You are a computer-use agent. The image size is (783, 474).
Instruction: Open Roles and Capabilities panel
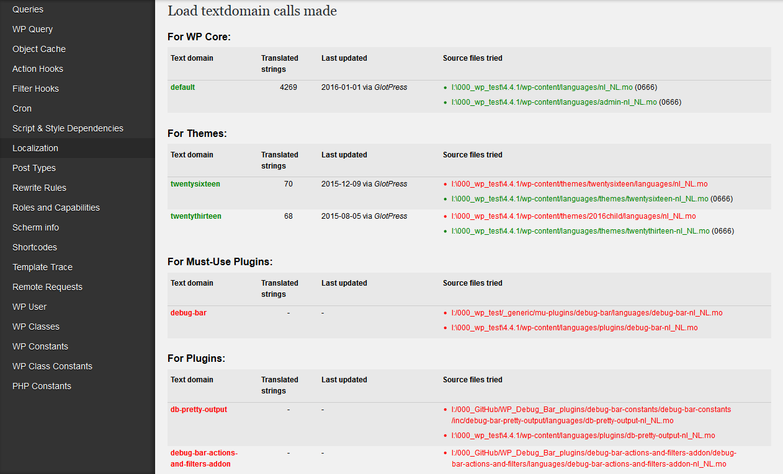[77, 208]
